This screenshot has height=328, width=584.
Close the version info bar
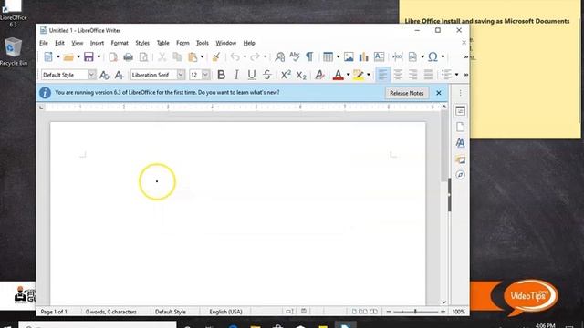tap(439, 93)
